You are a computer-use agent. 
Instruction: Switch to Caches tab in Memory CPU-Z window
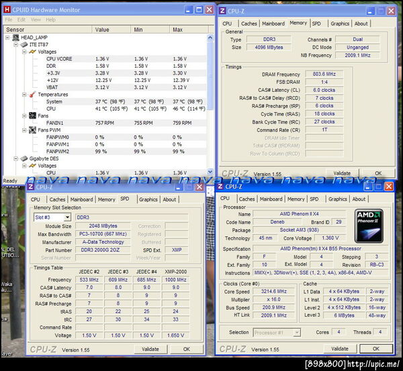(249, 23)
